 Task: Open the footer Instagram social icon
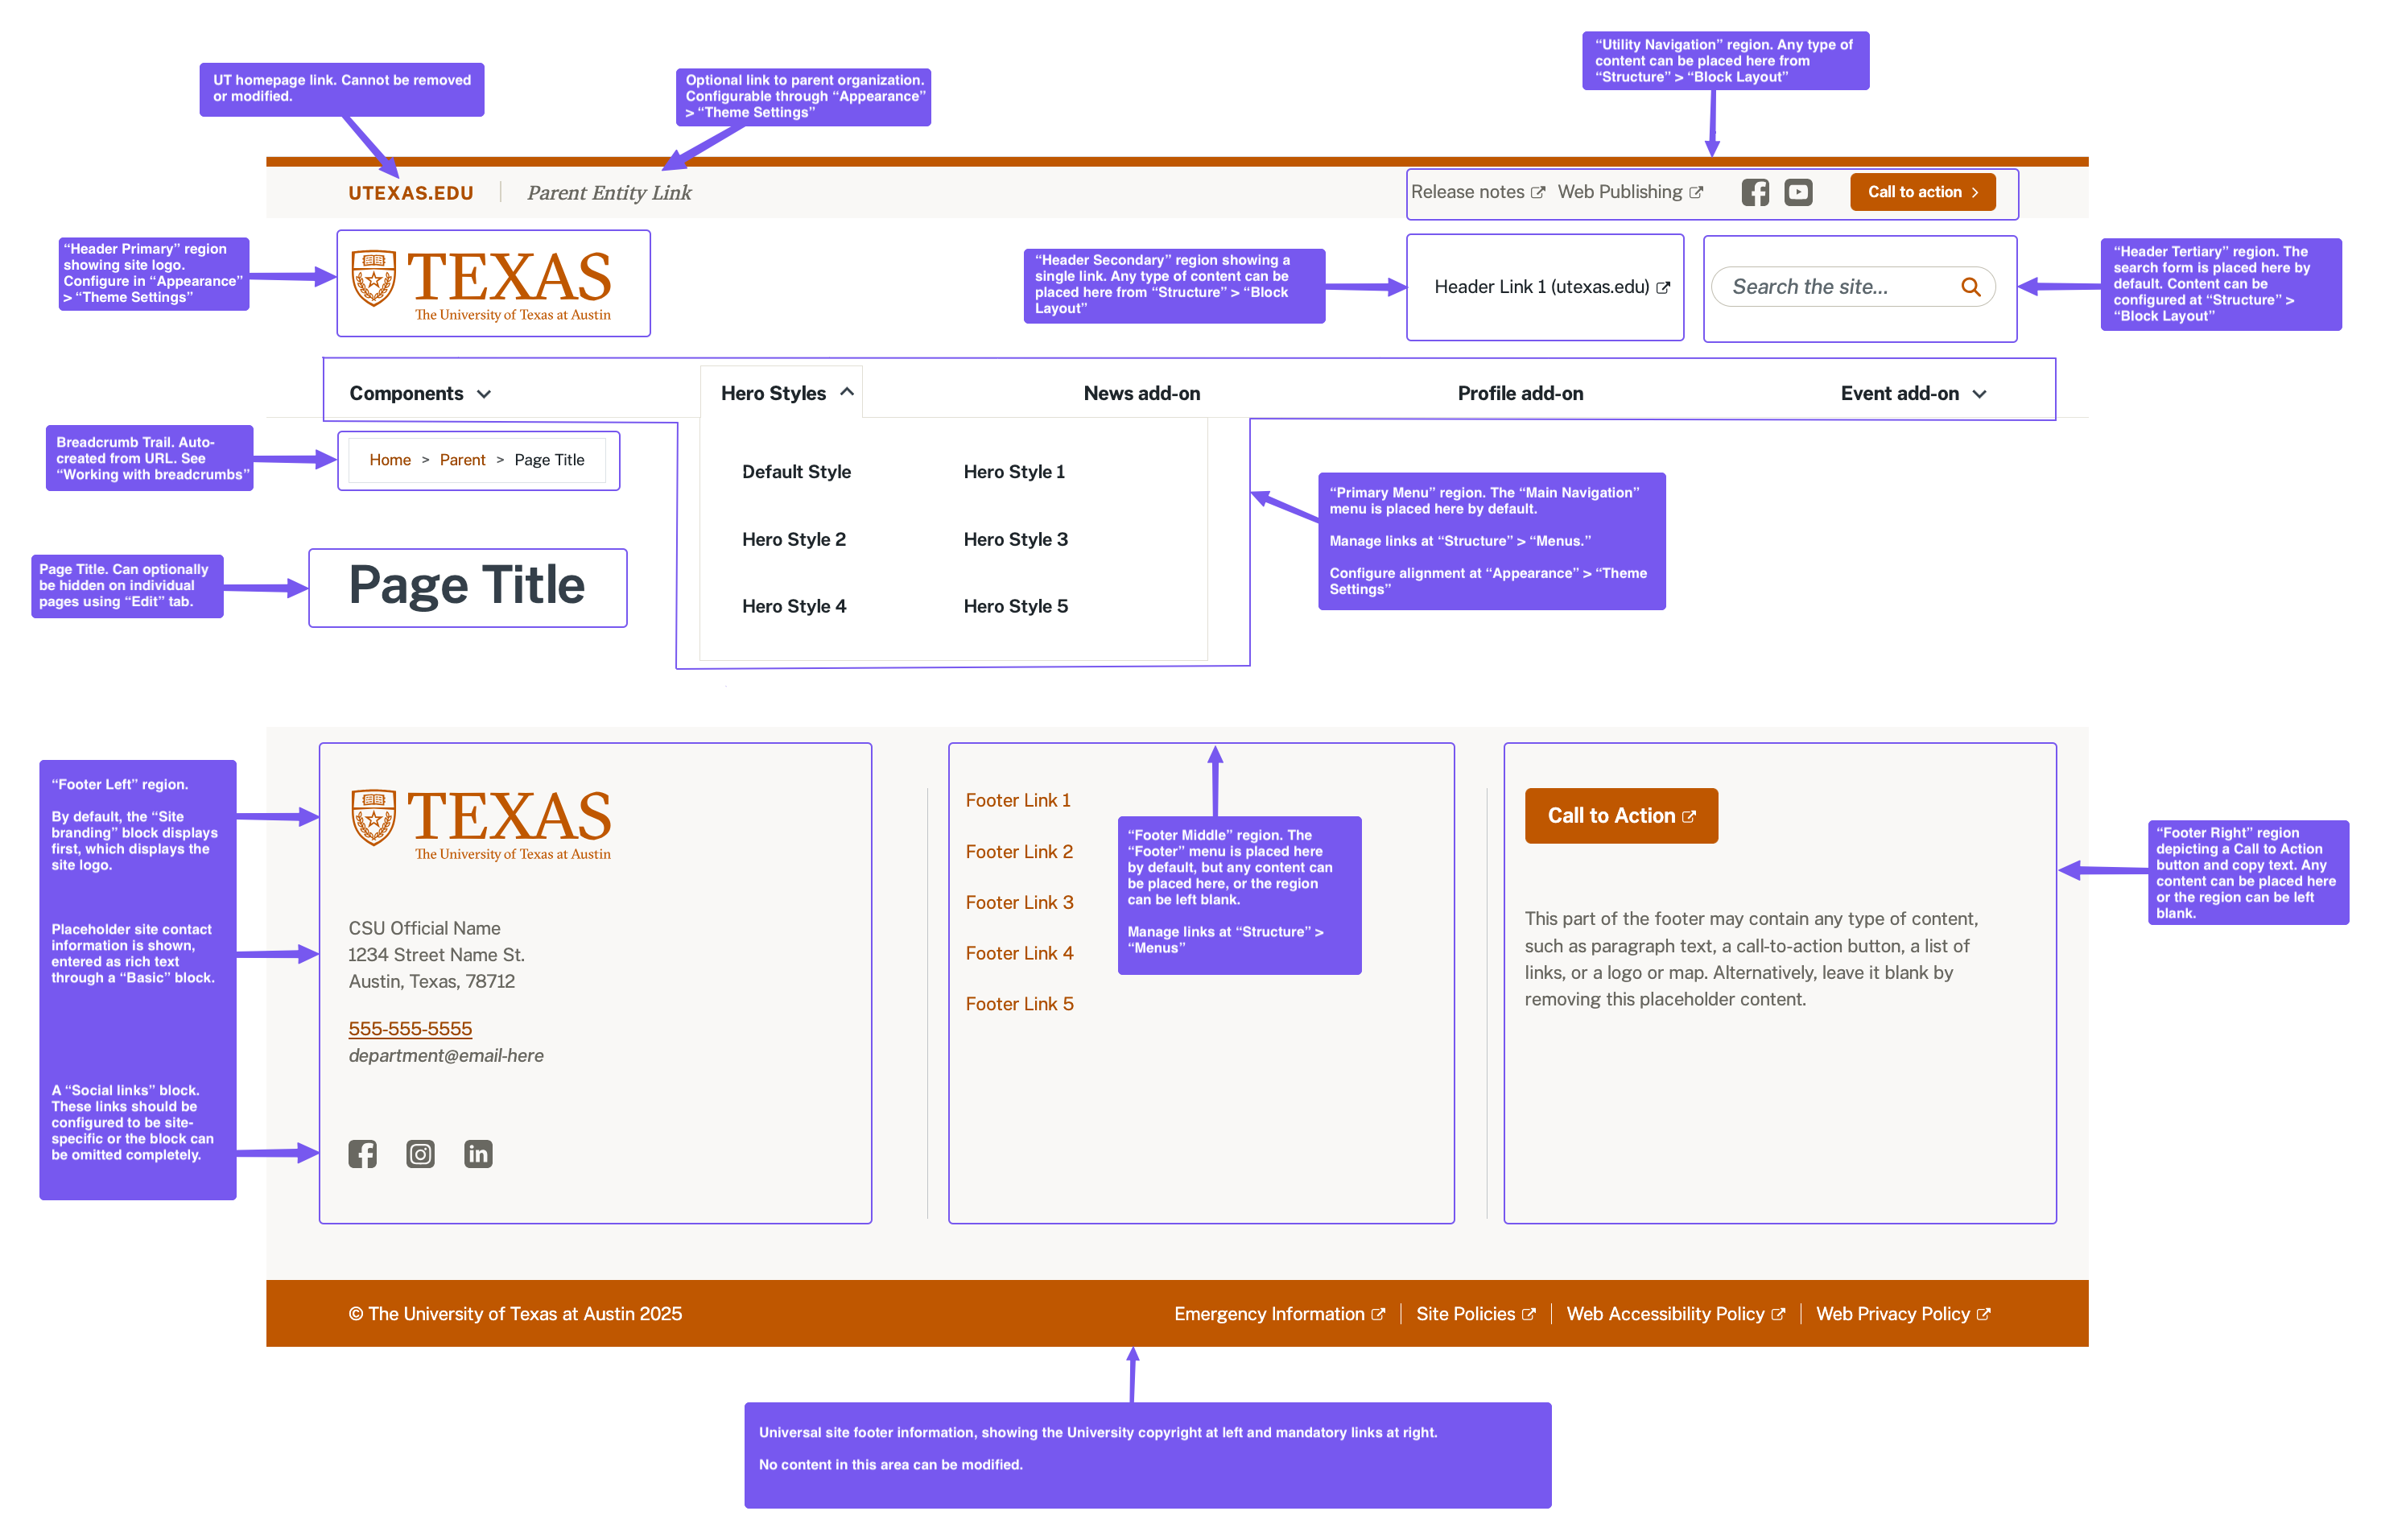tap(420, 1154)
